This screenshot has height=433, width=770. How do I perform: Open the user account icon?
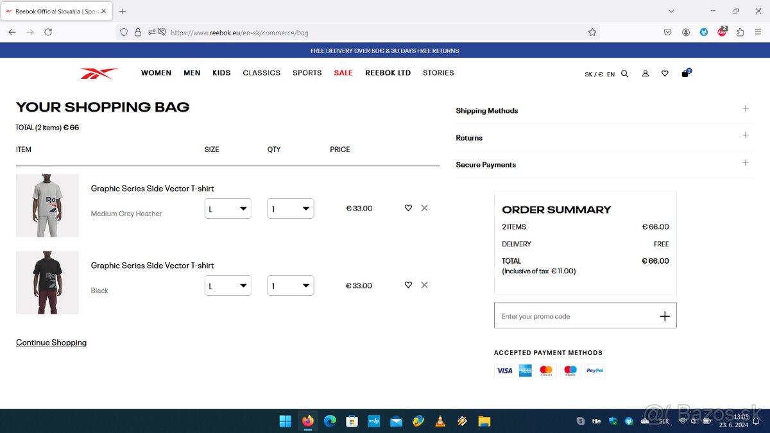646,74
